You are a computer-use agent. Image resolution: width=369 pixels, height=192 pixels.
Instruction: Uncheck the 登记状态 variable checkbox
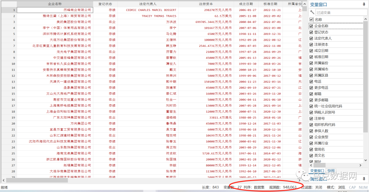click(x=311, y=32)
